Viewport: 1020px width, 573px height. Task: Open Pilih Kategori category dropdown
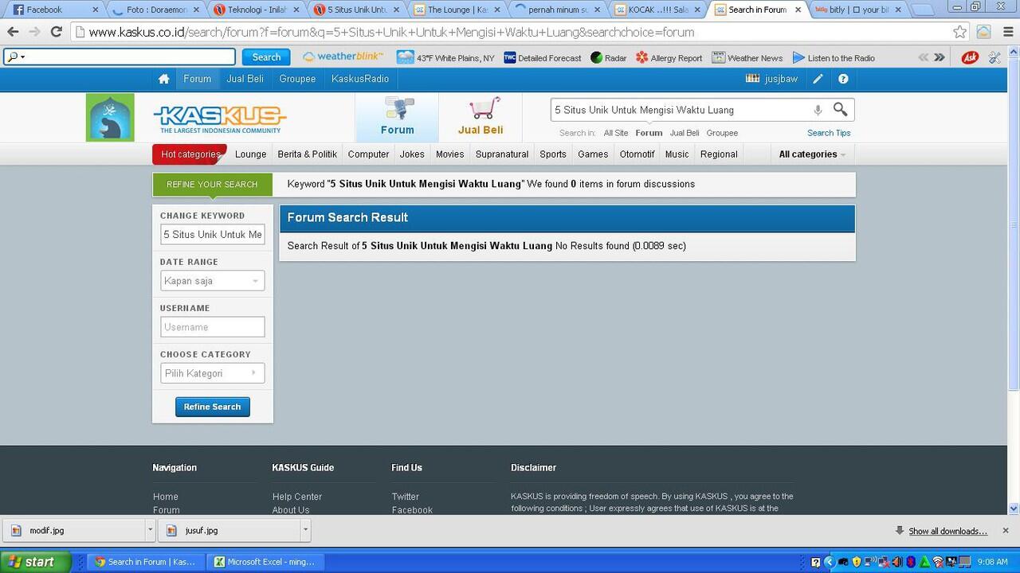(212, 373)
